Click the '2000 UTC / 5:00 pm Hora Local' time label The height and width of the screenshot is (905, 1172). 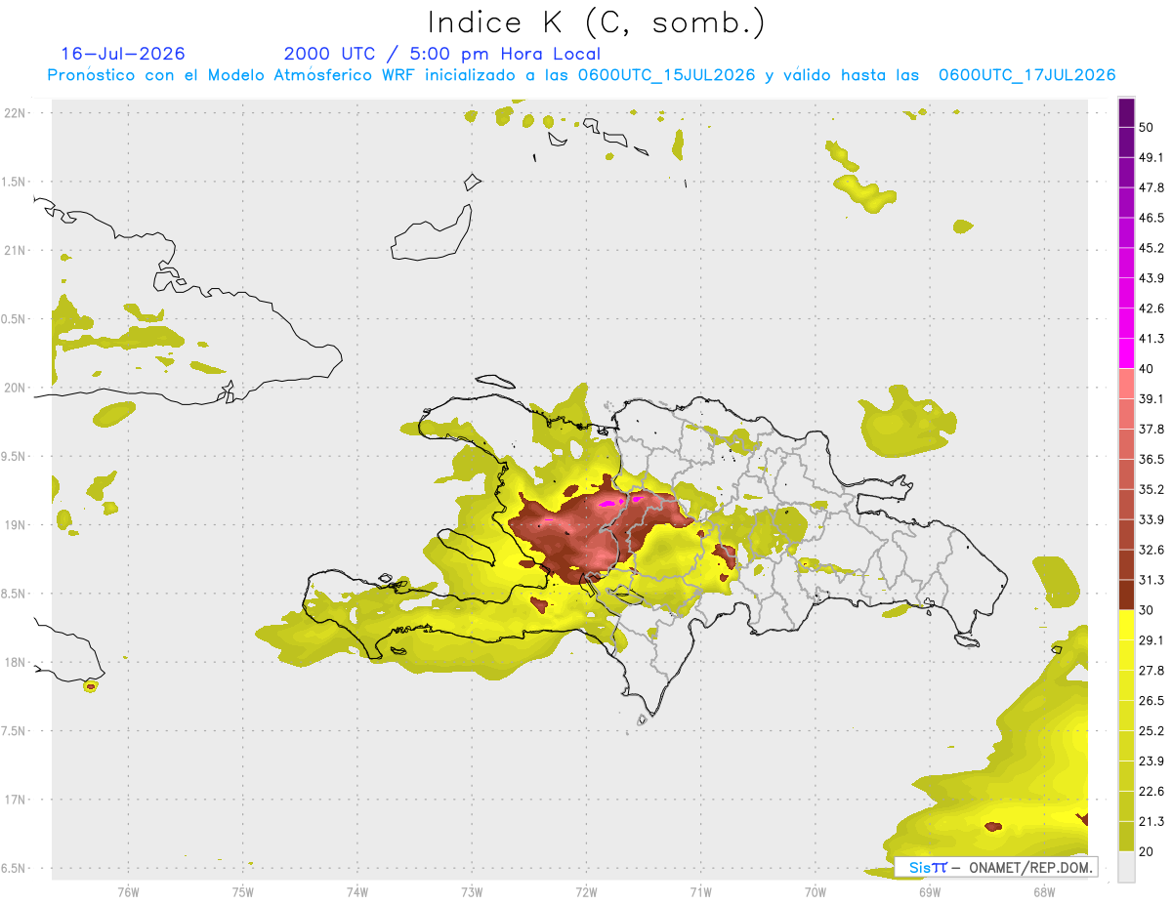tap(441, 54)
